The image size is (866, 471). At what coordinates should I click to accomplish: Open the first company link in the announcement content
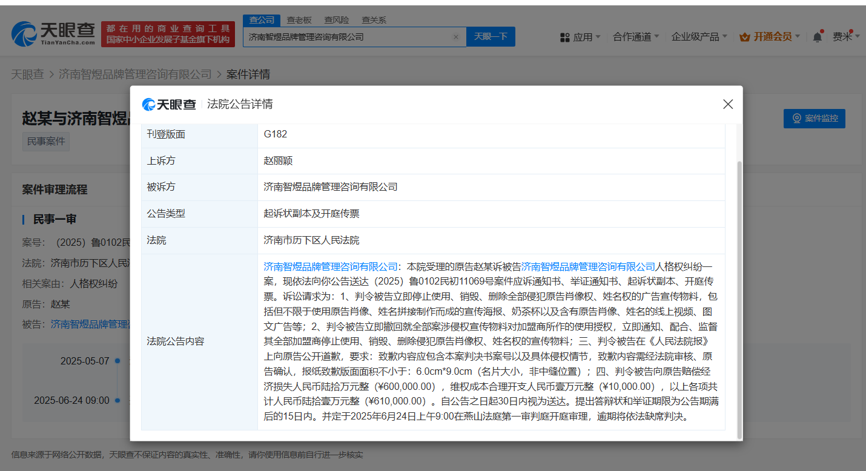tap(331, 266)
